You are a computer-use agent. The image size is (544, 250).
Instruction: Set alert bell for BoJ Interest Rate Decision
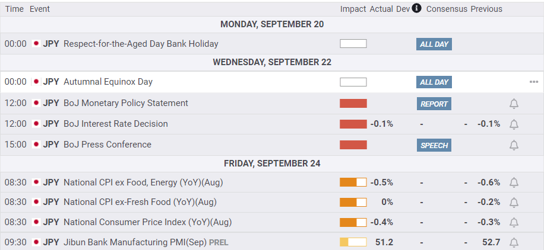click(514, 124)
